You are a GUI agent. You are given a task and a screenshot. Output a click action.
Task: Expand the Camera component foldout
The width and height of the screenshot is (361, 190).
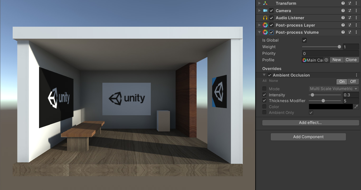[259, 11]
